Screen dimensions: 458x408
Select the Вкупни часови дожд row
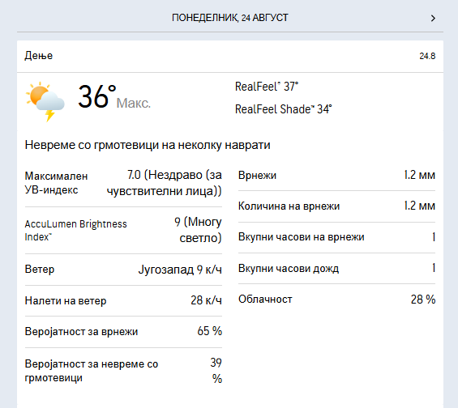[x=336, y=268]
